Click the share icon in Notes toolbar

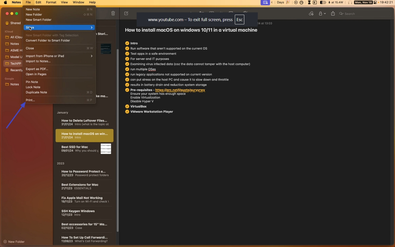click(333, 14)
